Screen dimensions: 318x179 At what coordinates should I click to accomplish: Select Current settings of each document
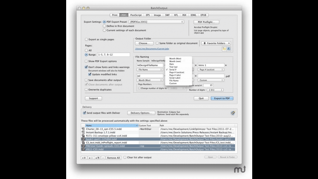click(104, 30)
